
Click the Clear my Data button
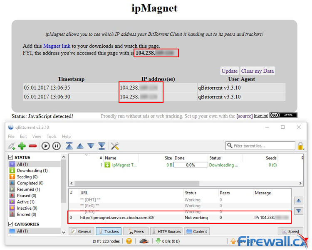258,71
